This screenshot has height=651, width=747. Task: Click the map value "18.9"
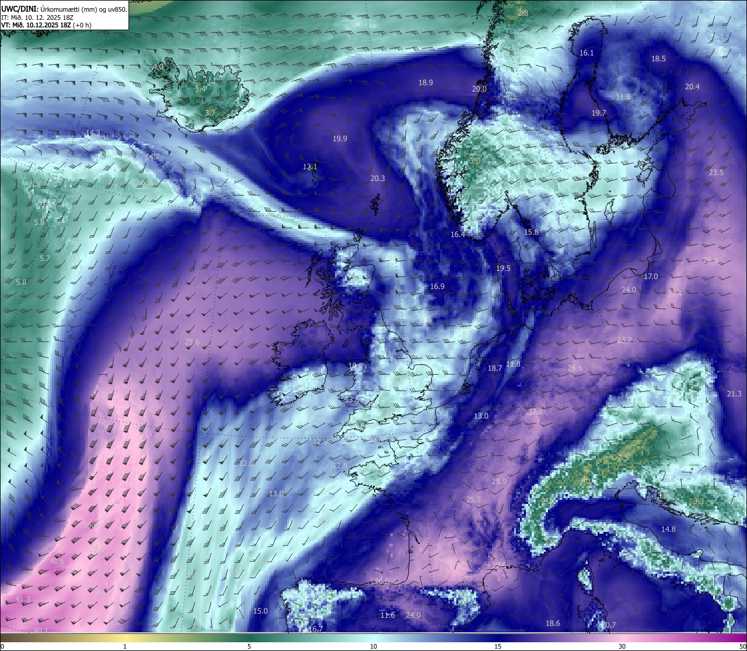pos(425,83)
